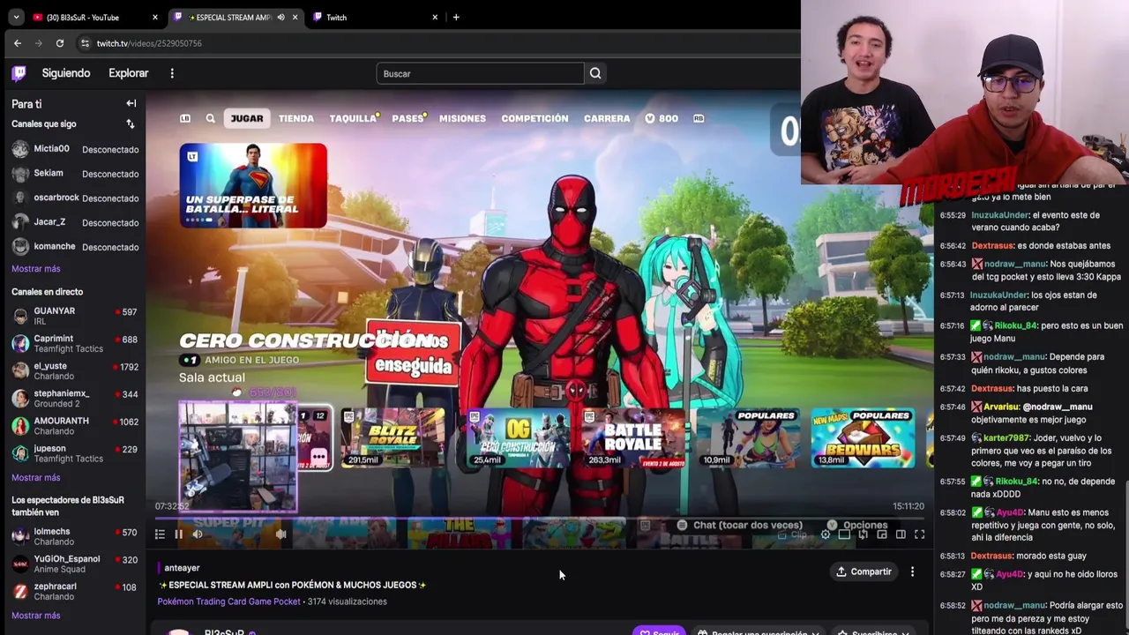Open AMOURANTH's channel avatar
Screen dimensions: 1129x635
(20, 426)
